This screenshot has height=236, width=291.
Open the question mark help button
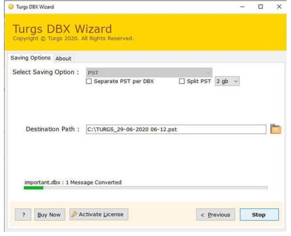23,215
